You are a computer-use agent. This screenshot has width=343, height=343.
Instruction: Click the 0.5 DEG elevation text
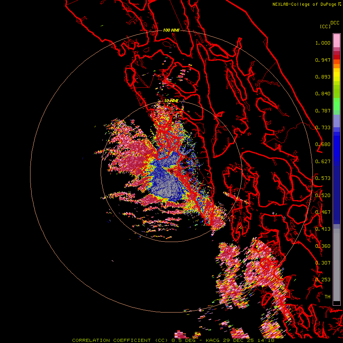point(183,340)
